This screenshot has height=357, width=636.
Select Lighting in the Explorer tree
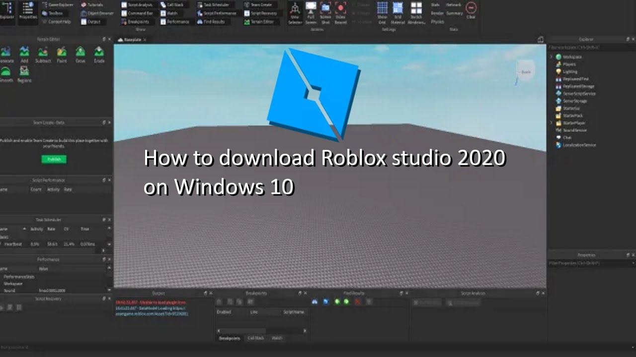pyautogui.click(x=566, y=71)
